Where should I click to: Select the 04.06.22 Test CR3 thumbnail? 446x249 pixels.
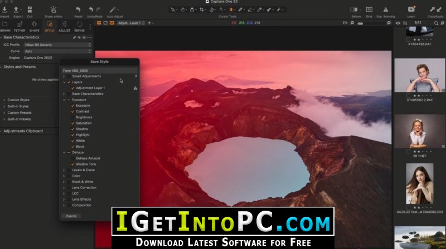click(420, 183)
